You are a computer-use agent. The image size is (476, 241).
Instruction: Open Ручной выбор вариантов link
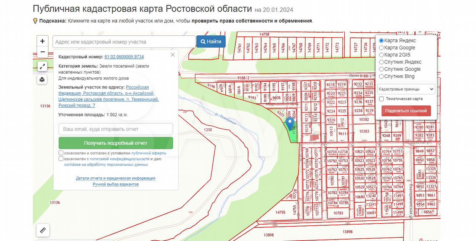(116, 184)
